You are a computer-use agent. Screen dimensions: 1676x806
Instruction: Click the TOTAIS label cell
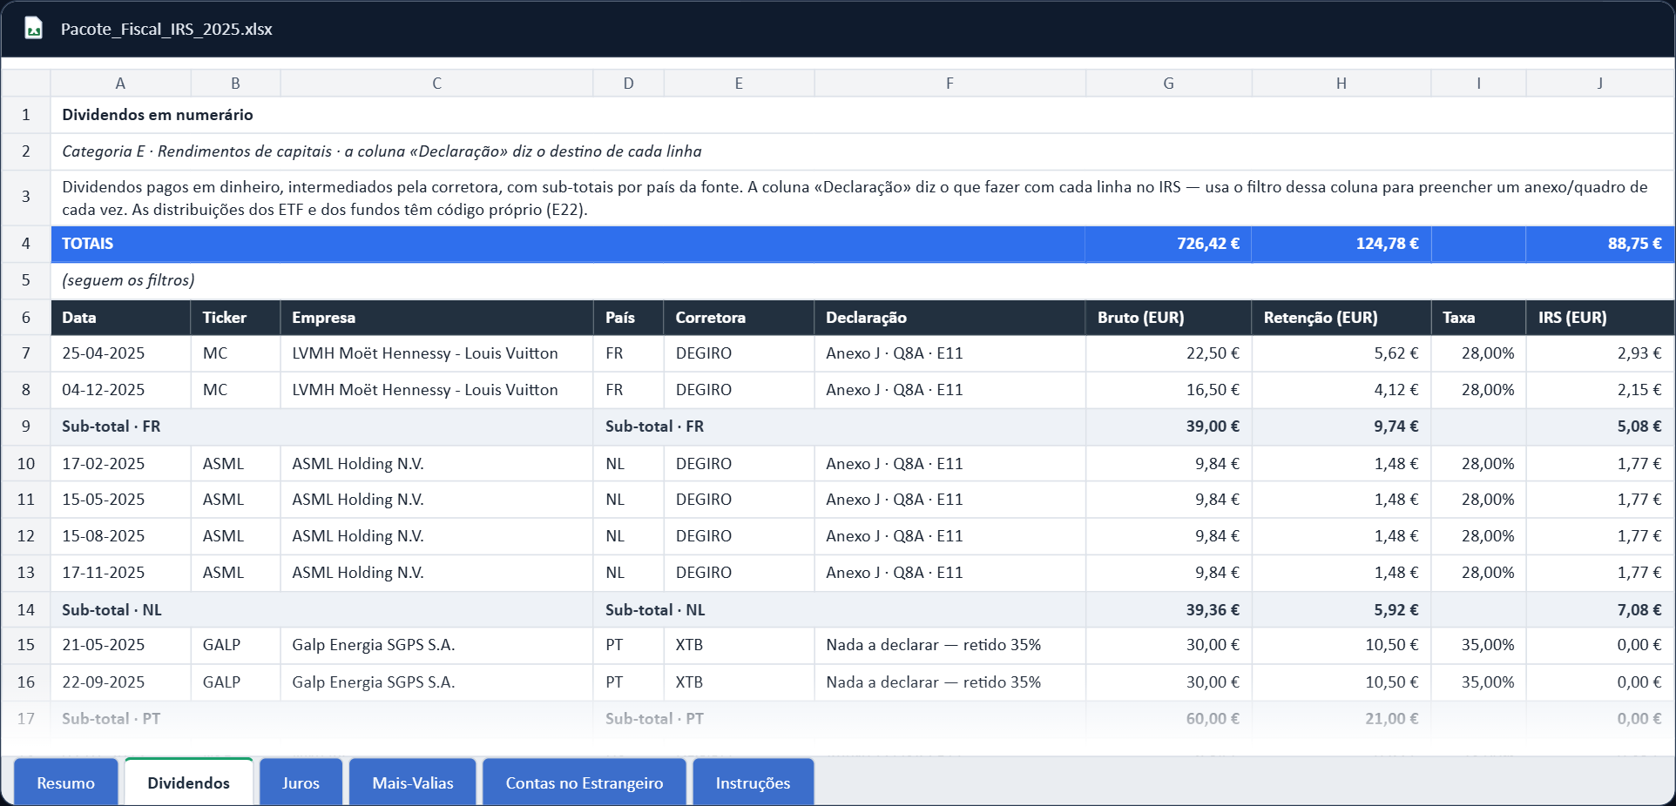[x=568, y=244]
